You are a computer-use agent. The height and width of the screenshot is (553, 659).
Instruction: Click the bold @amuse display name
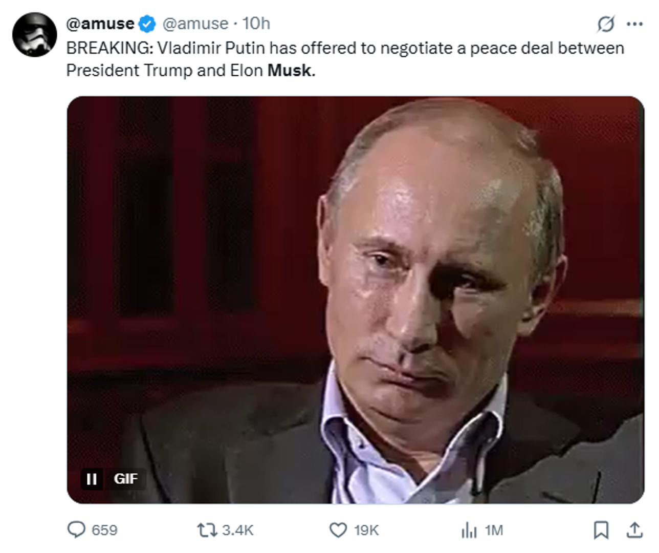tap(100, 24)
